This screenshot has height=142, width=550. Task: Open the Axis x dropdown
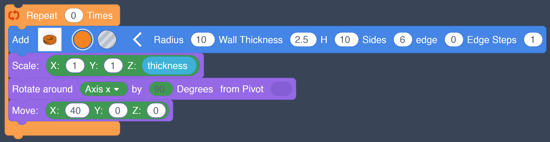click(x=103, y=89)
